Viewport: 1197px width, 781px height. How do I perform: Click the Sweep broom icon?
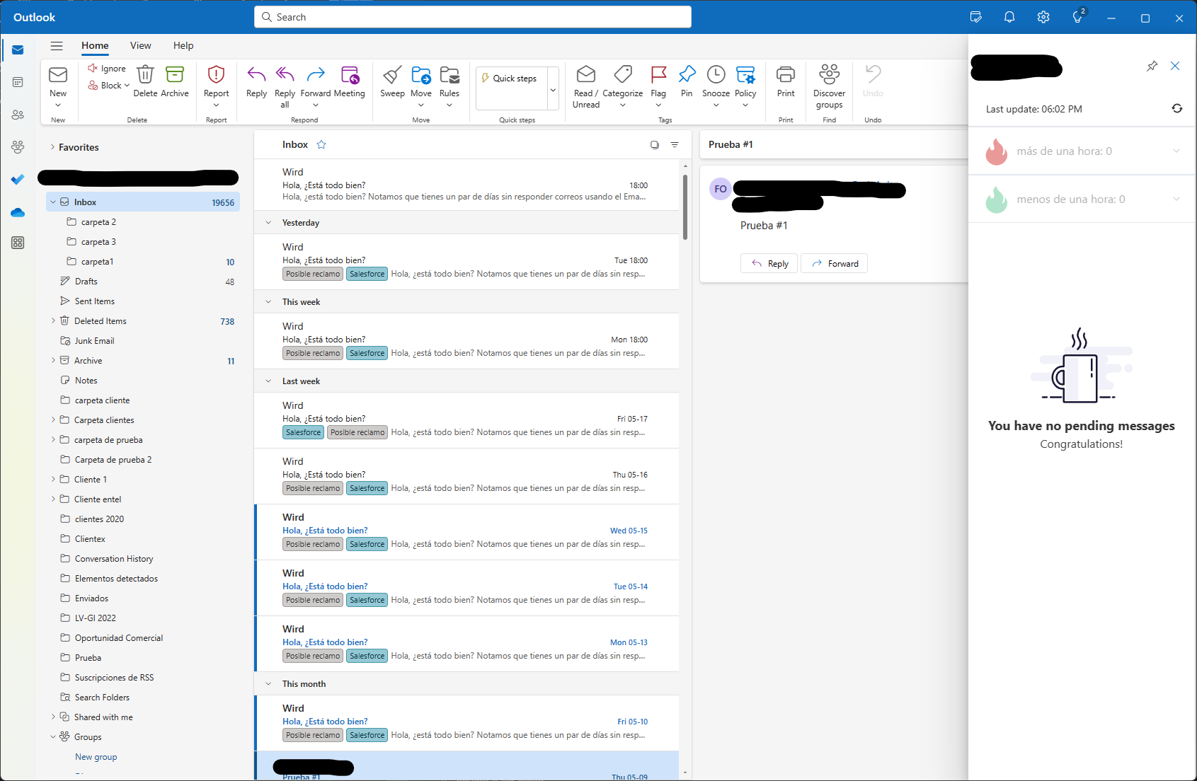[x=392, y=74]
